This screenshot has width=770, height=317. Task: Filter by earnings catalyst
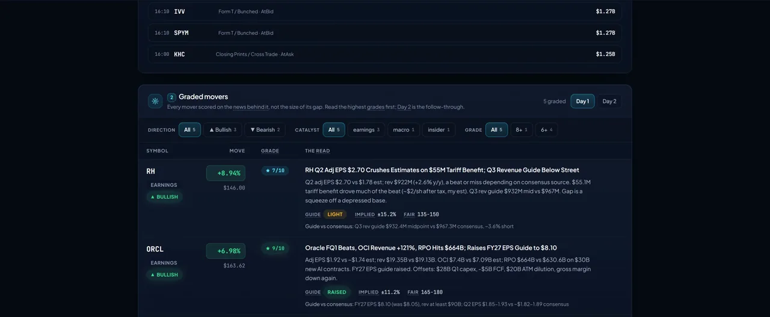click(x=366, y=129)
